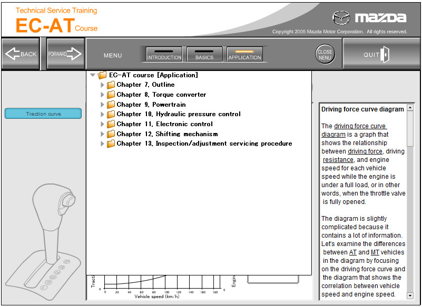Expand Chapter 13. Inspection/adjustment servicing procedure
The image size is (422, 307).
pyautogui.click(x=102, y=144)
